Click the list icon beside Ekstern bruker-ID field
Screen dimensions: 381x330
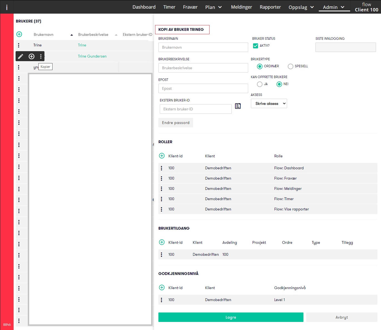[x=238, y=106]
